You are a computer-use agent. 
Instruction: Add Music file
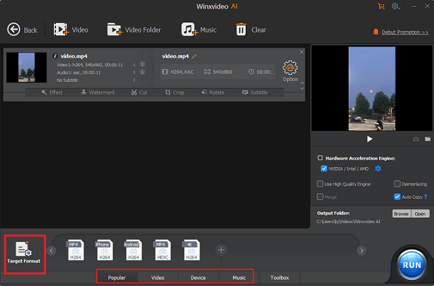[x=199, y=30]
